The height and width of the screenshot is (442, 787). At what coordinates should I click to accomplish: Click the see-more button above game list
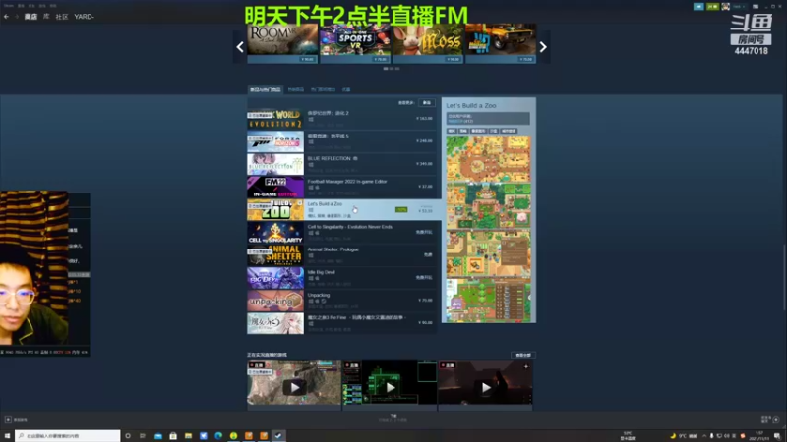(427, 103)
